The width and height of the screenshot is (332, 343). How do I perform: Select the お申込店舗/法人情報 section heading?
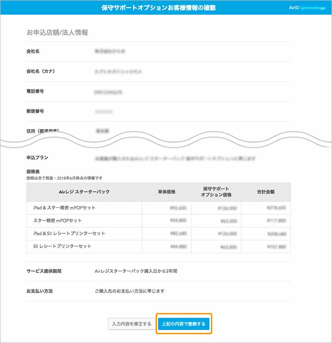pos(57,32)
